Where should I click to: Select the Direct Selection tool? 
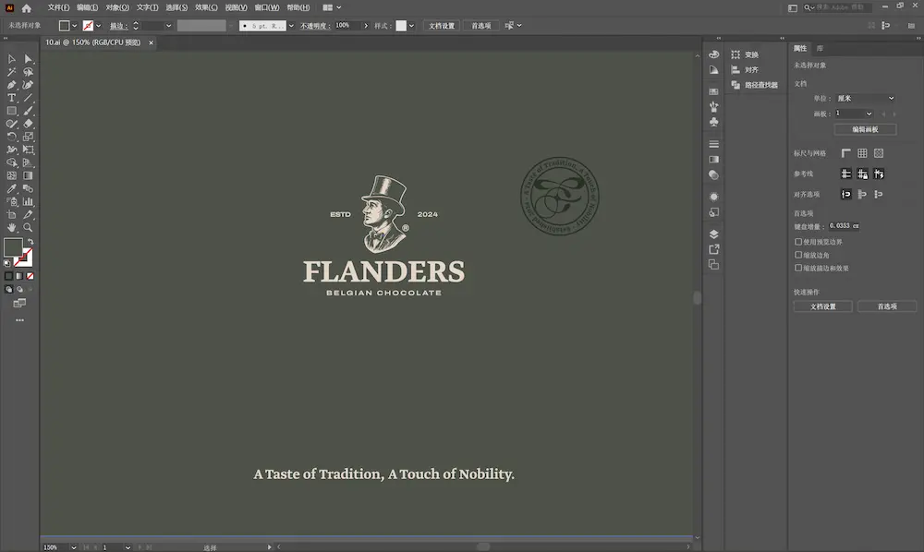tap(28, 59)
